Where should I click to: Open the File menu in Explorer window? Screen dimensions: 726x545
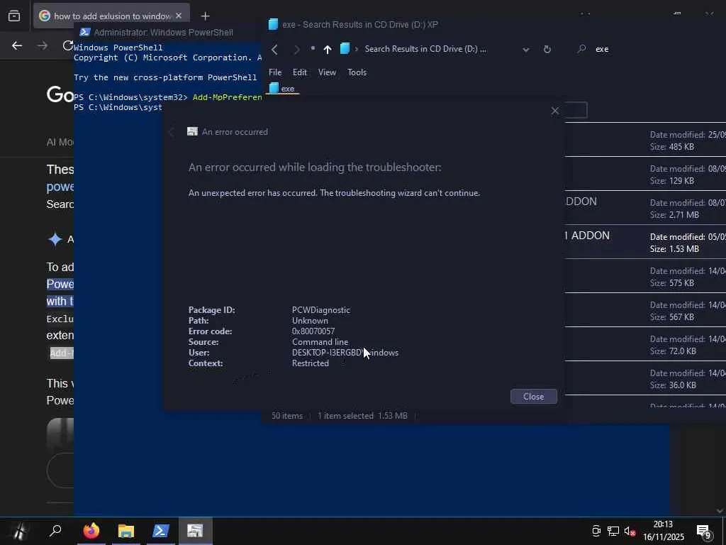[275, 72]
